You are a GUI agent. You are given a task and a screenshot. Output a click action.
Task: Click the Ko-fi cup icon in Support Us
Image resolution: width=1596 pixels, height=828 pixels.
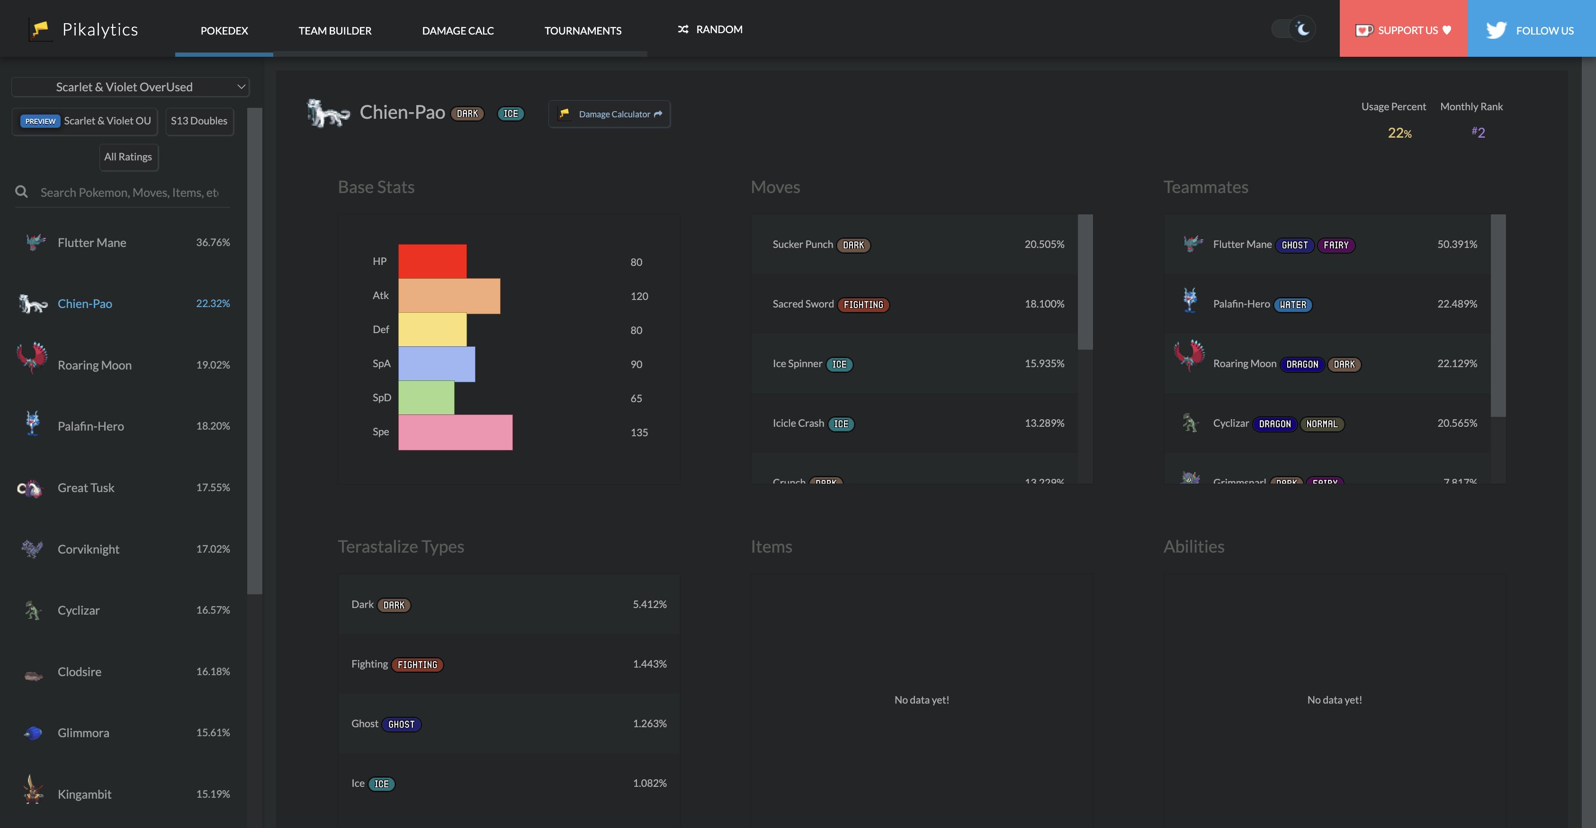point(1363,30)
